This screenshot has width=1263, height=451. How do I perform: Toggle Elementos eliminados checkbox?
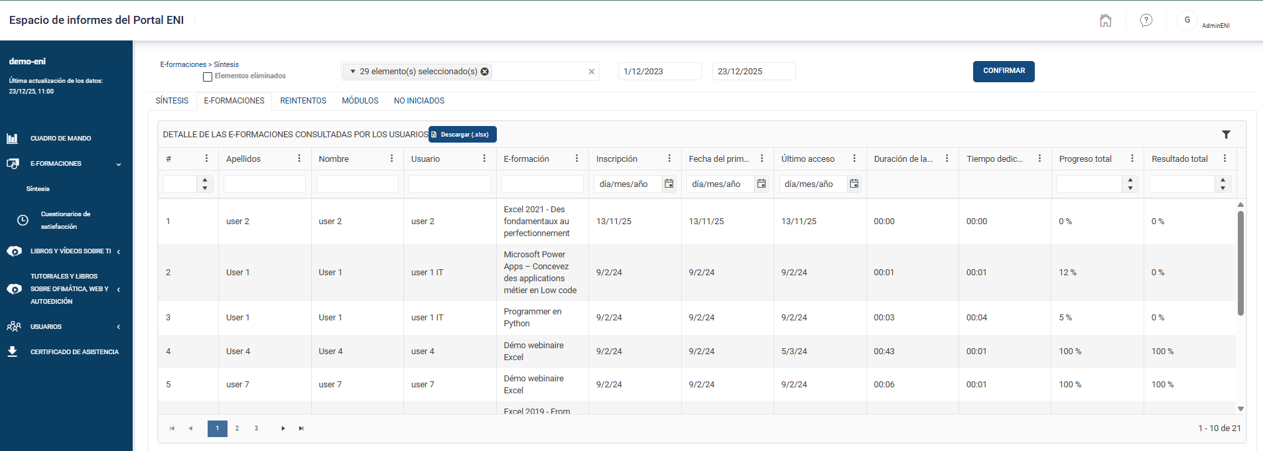pos(208,77)
